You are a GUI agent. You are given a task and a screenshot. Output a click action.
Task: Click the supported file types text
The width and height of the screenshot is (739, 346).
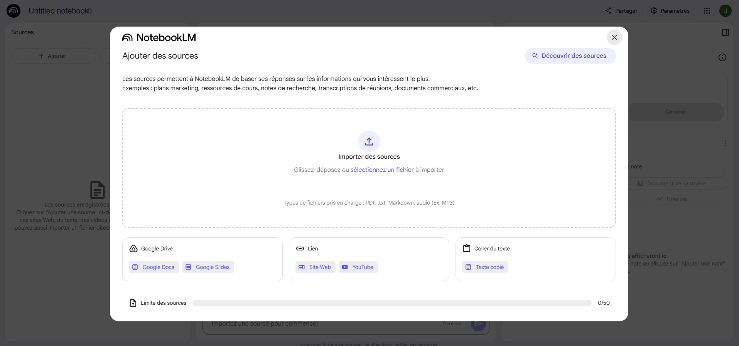(369, 203)
